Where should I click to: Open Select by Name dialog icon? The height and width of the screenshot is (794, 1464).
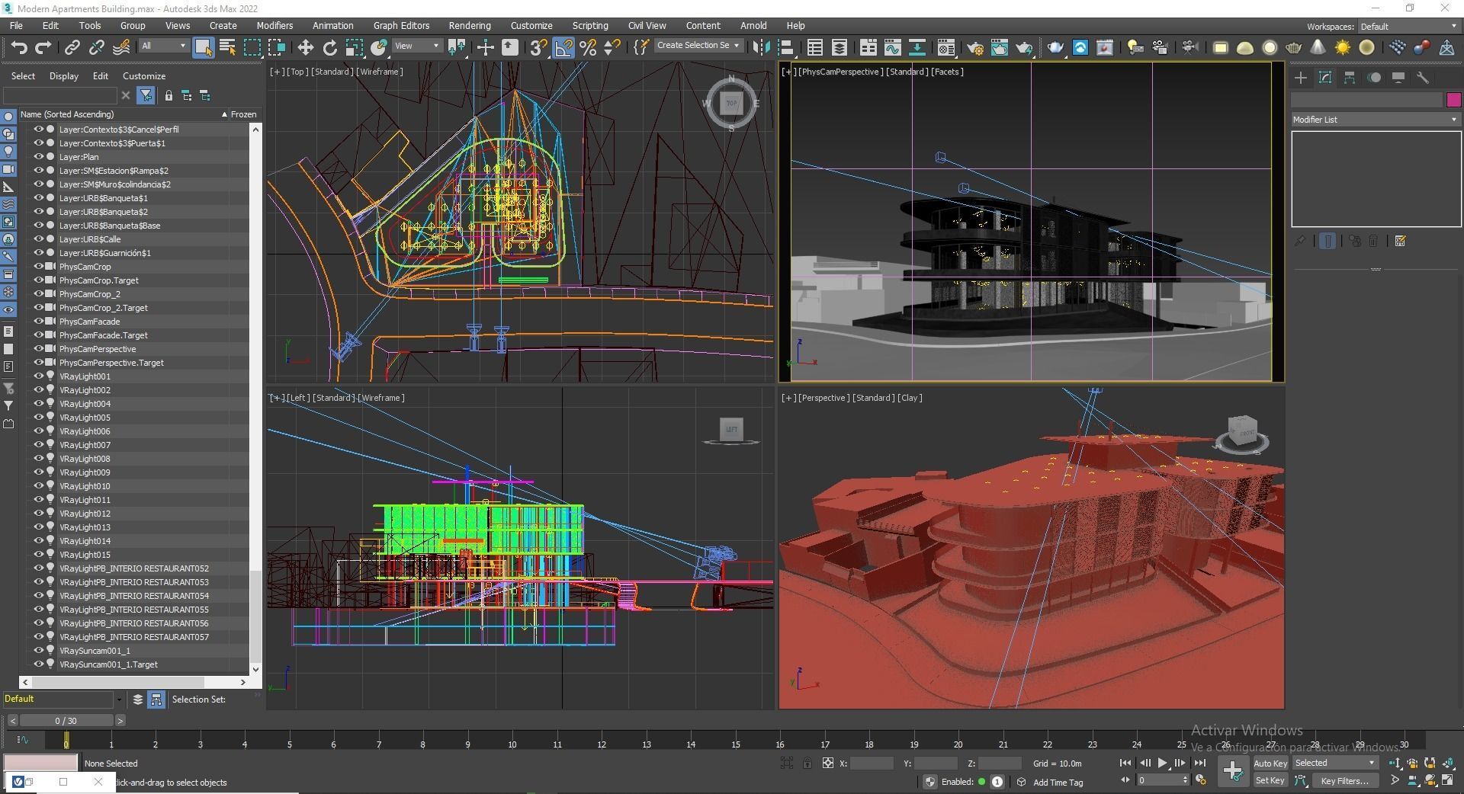pos(227,47)
